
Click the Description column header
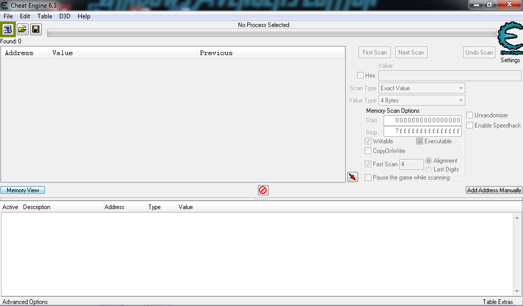[62, 207]
